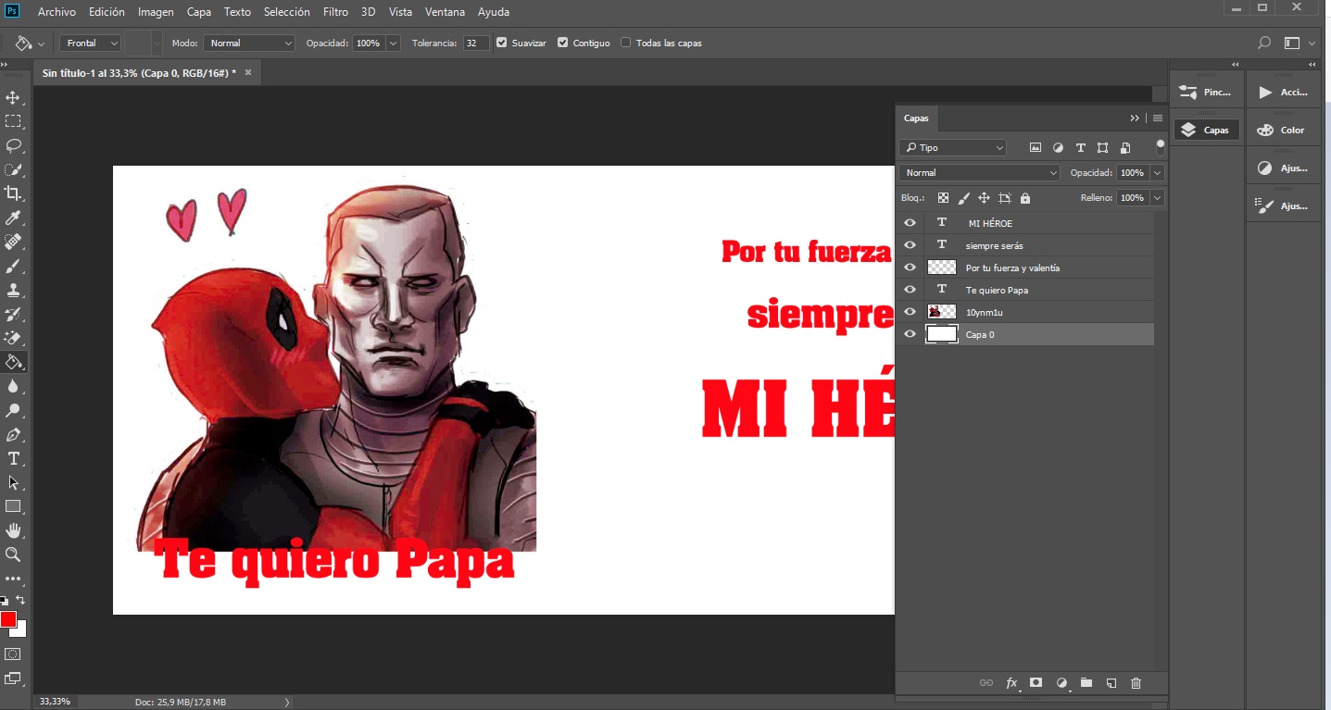Add a layer style with the fx icon

point(1011,682)
